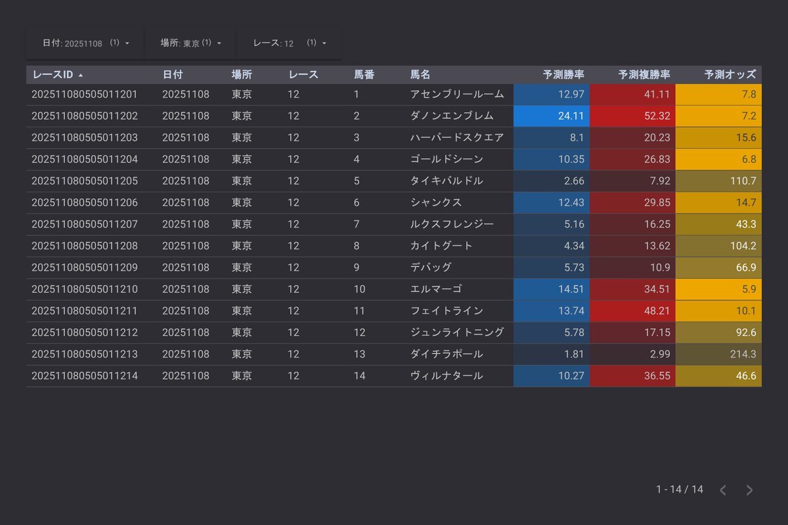Viewport: 788px width, 525px height.
Task: Select horse name ハーバードスクエア
Action: coord(457,138)
